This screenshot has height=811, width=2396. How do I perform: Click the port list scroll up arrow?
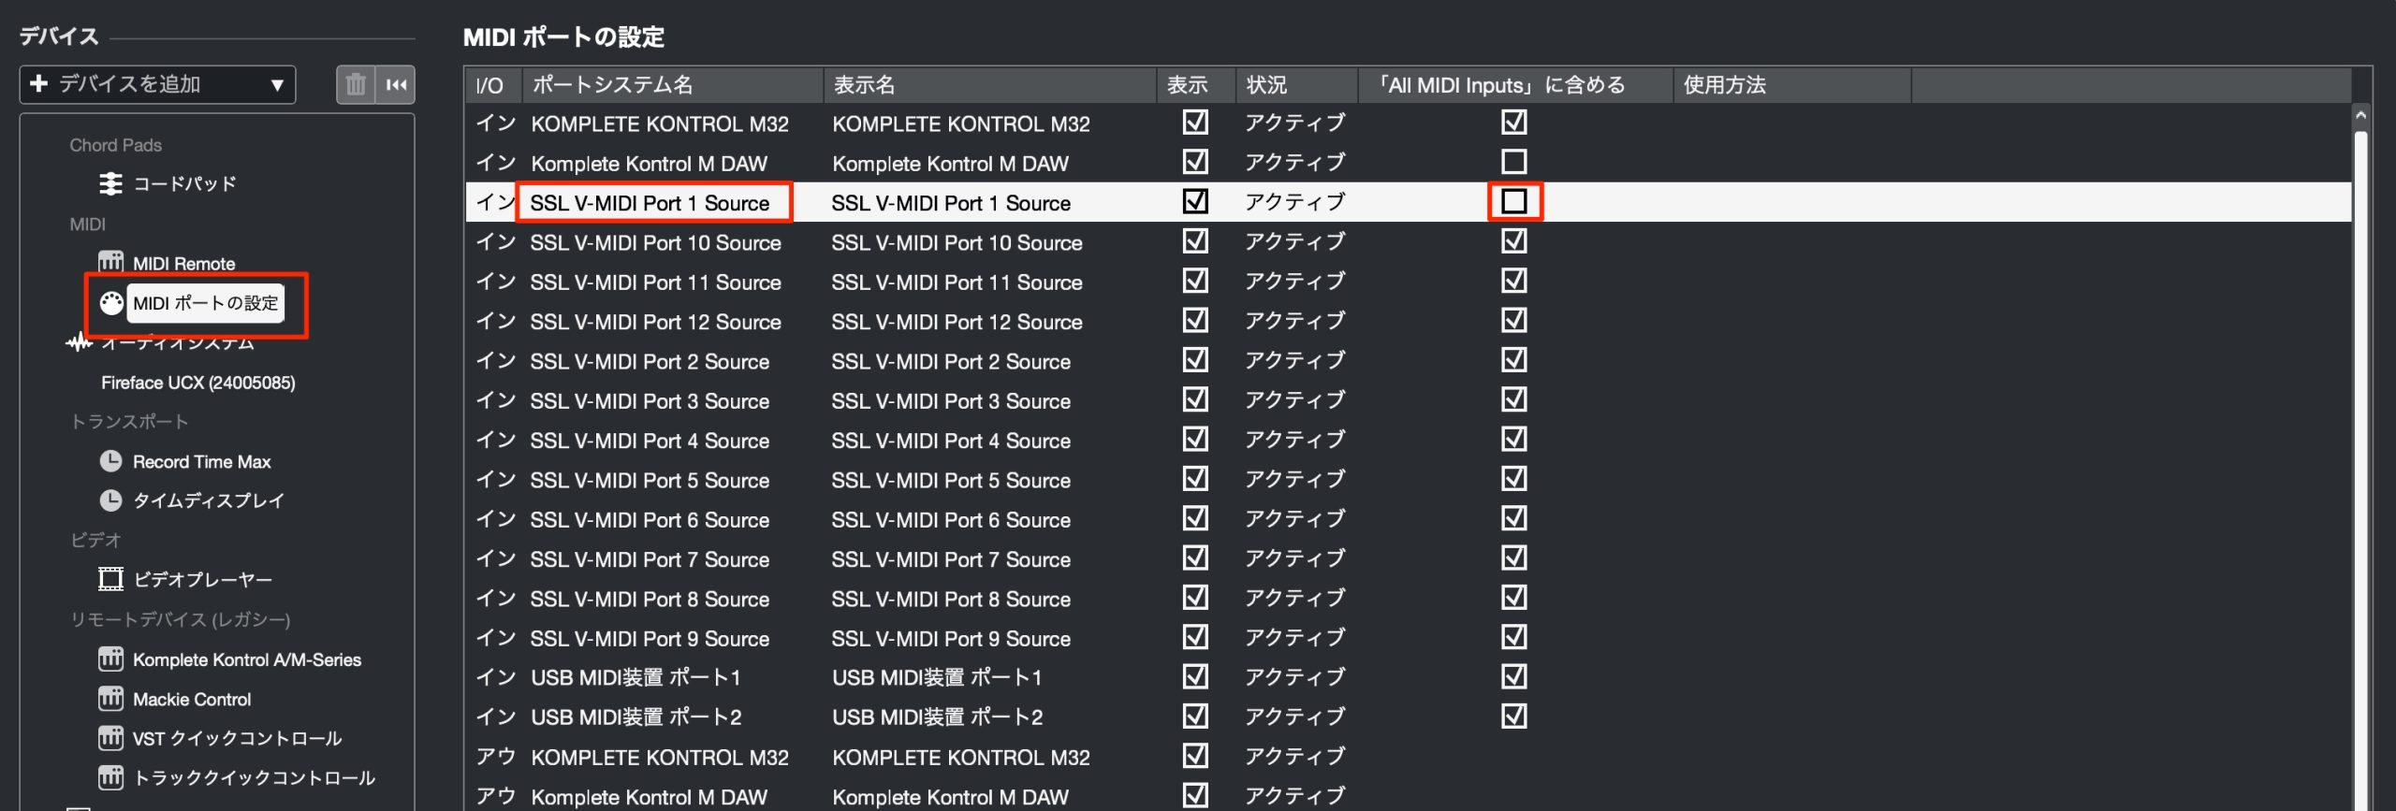click(2360, 116)
